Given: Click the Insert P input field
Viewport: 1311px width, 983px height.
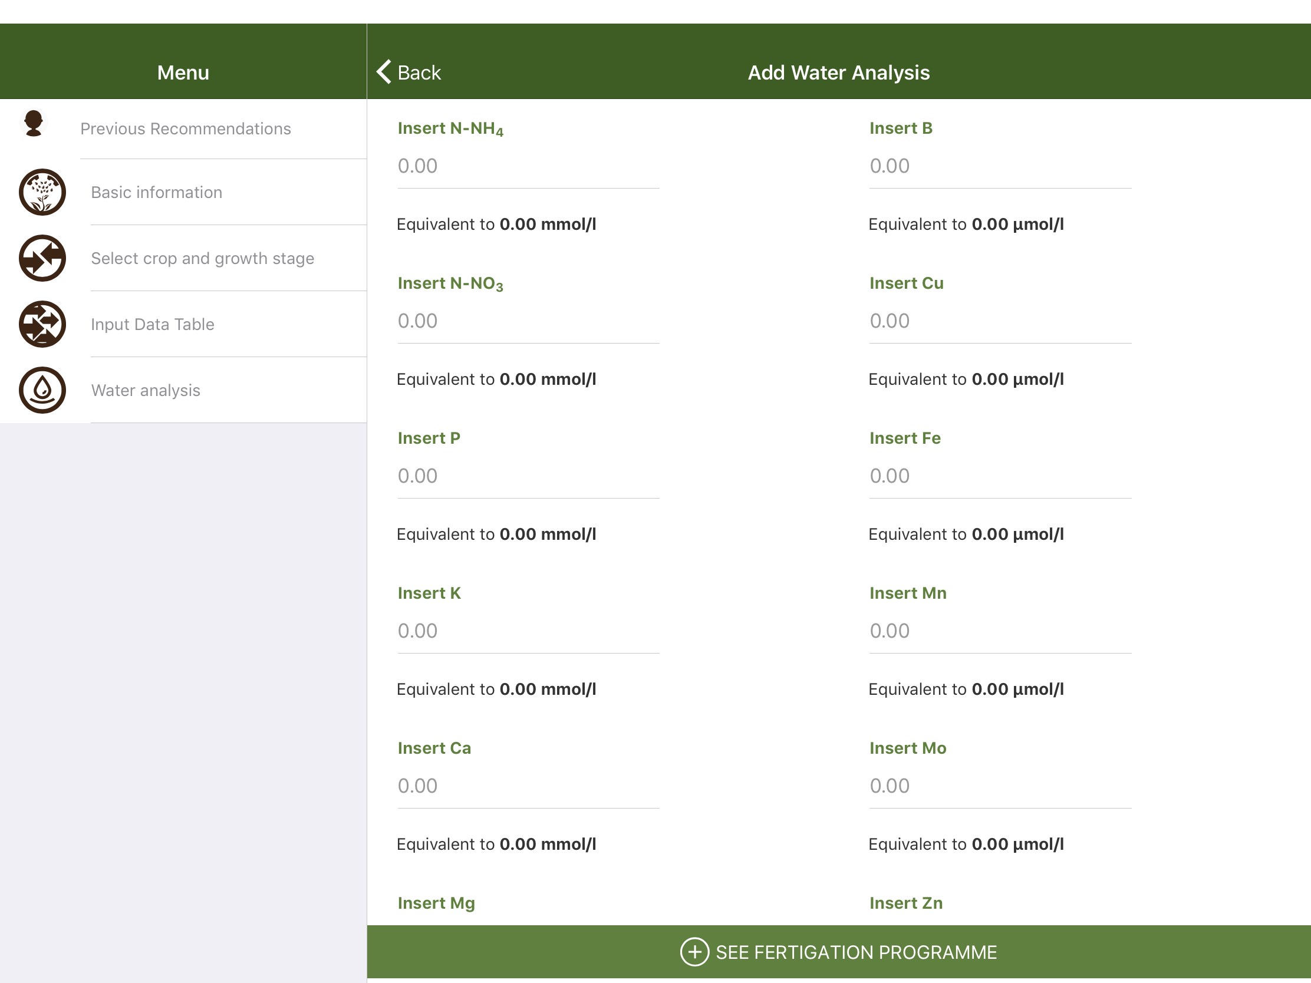Looking at the screenshot, I should pyautogui.click(x=528, y=476).
